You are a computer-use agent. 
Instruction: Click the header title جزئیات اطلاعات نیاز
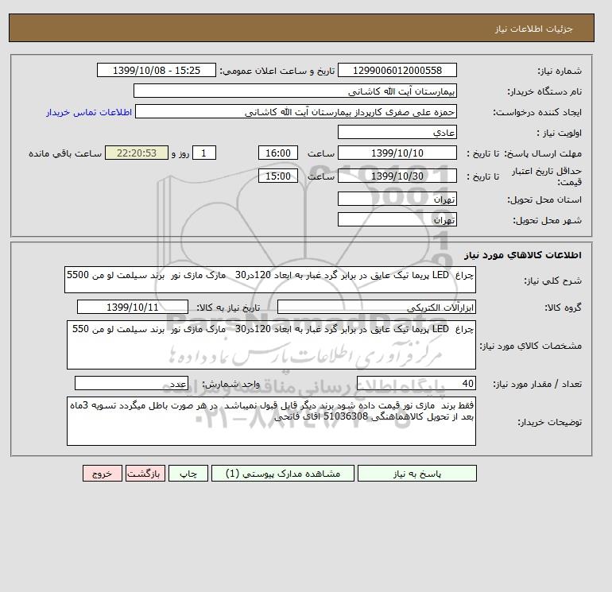coord(533,29)
